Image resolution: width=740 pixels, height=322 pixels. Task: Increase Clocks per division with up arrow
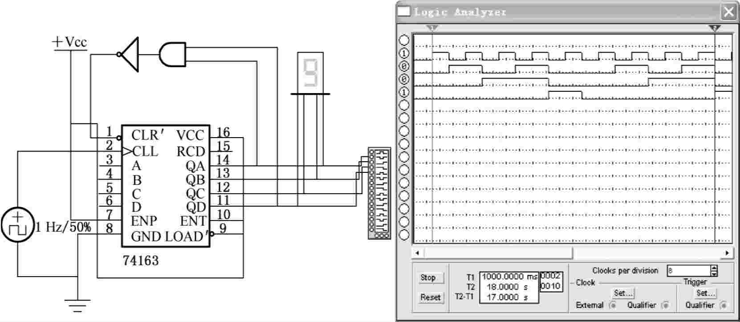714,268
